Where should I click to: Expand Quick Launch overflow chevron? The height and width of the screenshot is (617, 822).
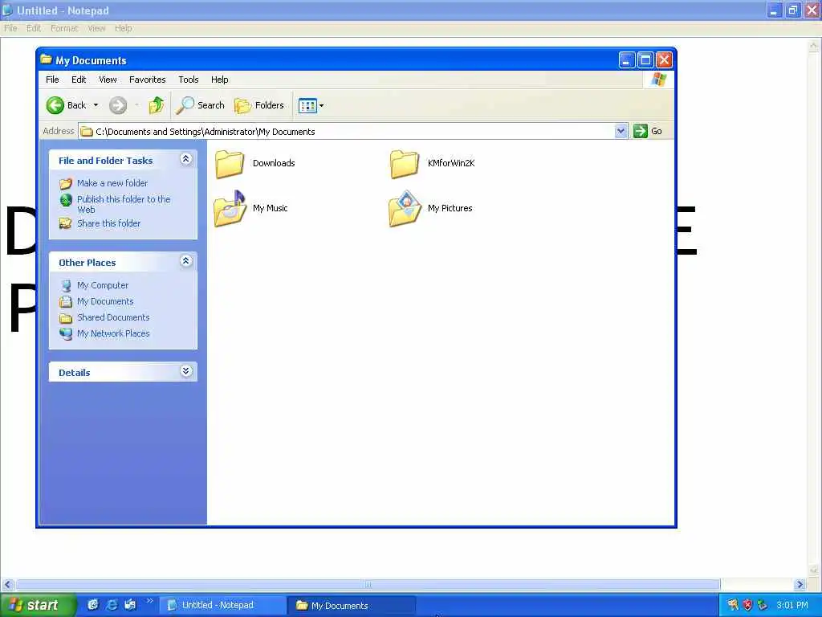coord(150,601)
